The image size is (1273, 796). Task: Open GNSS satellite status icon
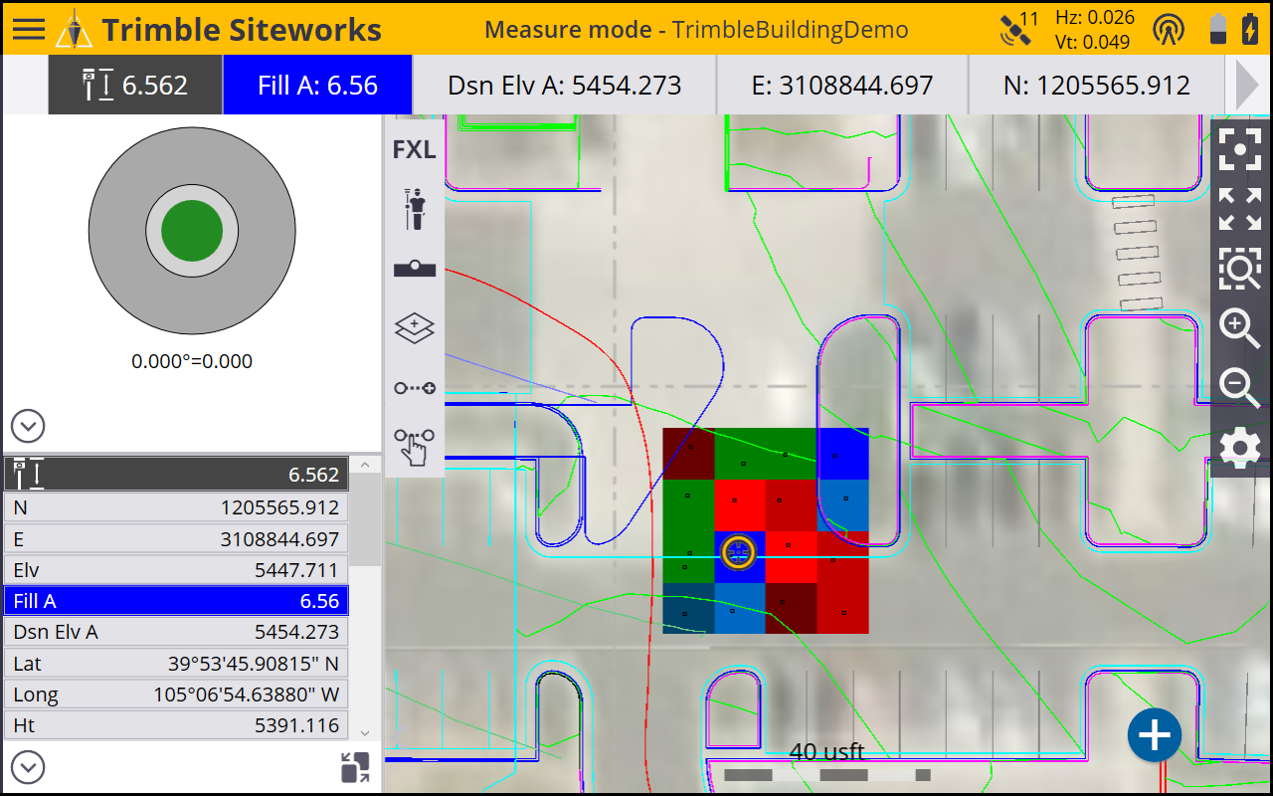coord(1017,30)
